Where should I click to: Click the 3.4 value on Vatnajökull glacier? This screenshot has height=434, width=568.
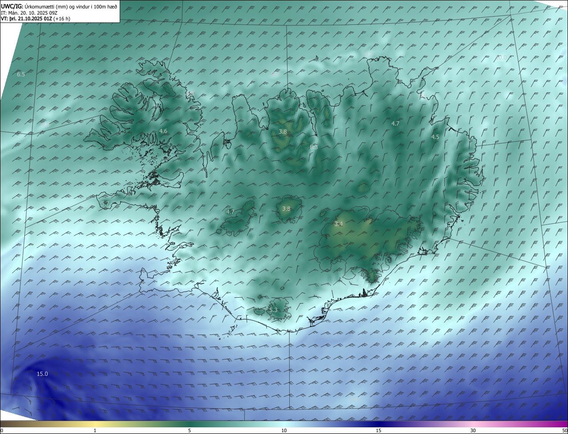tap(339, 224)
